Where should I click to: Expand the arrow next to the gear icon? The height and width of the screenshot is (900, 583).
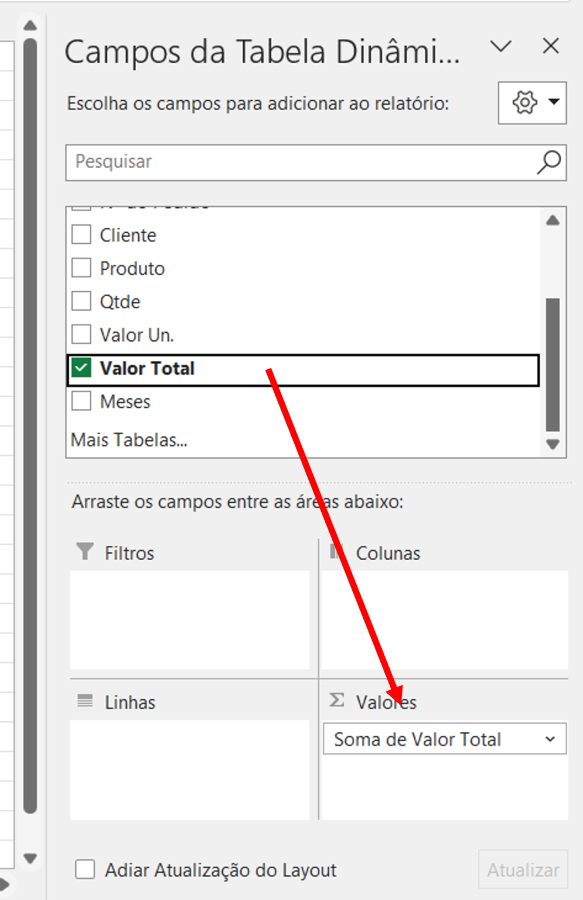(554, 103)
